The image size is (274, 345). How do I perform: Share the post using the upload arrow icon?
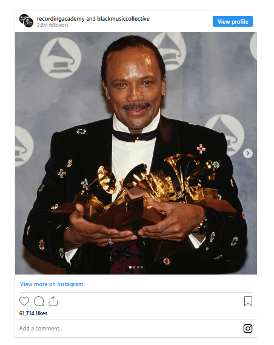pos(53,301)
